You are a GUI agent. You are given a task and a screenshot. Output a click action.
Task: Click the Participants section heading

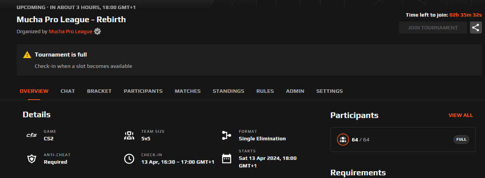[354, 115]
